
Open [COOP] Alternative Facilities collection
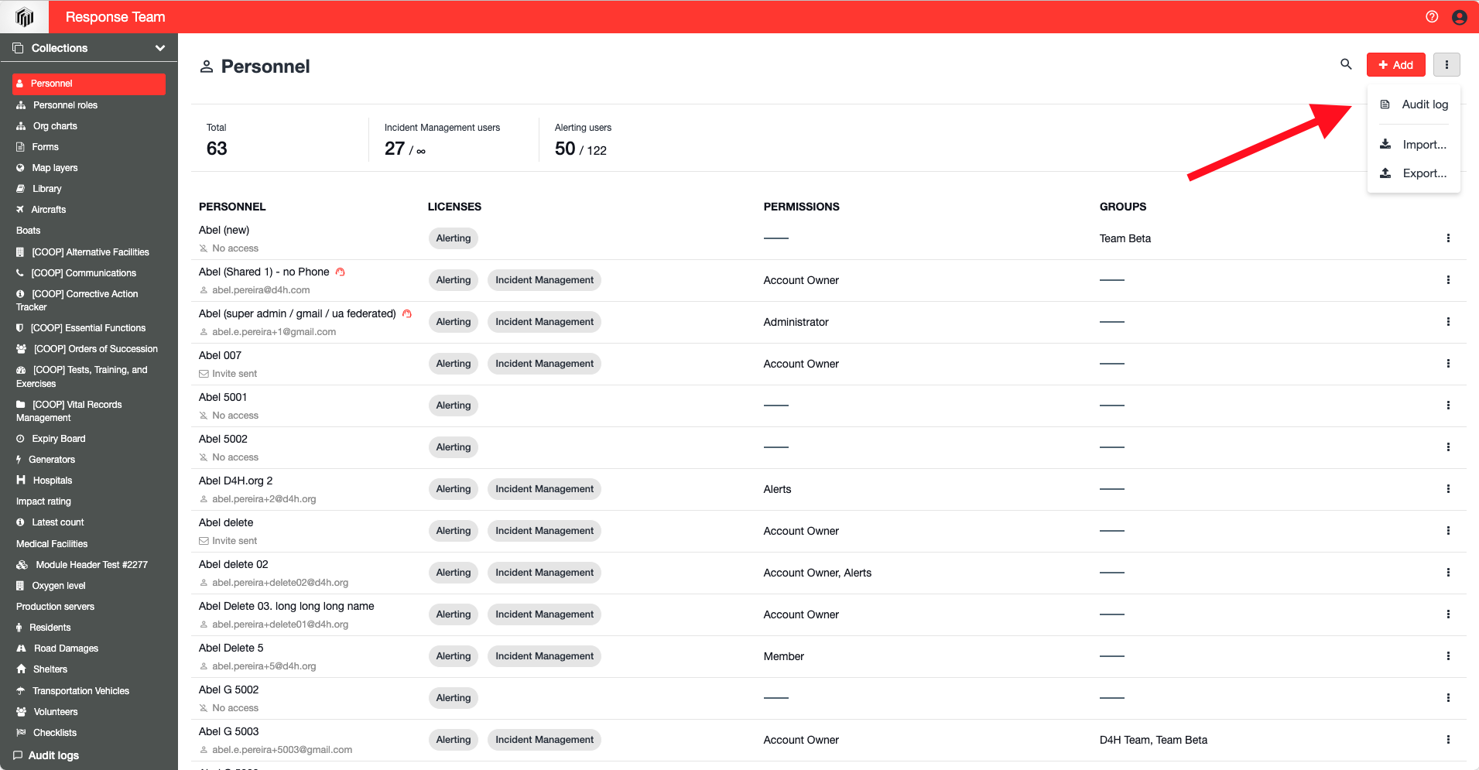(89, 252)
